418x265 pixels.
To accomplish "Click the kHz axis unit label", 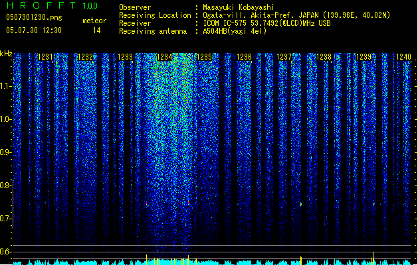I will point(6,54).
